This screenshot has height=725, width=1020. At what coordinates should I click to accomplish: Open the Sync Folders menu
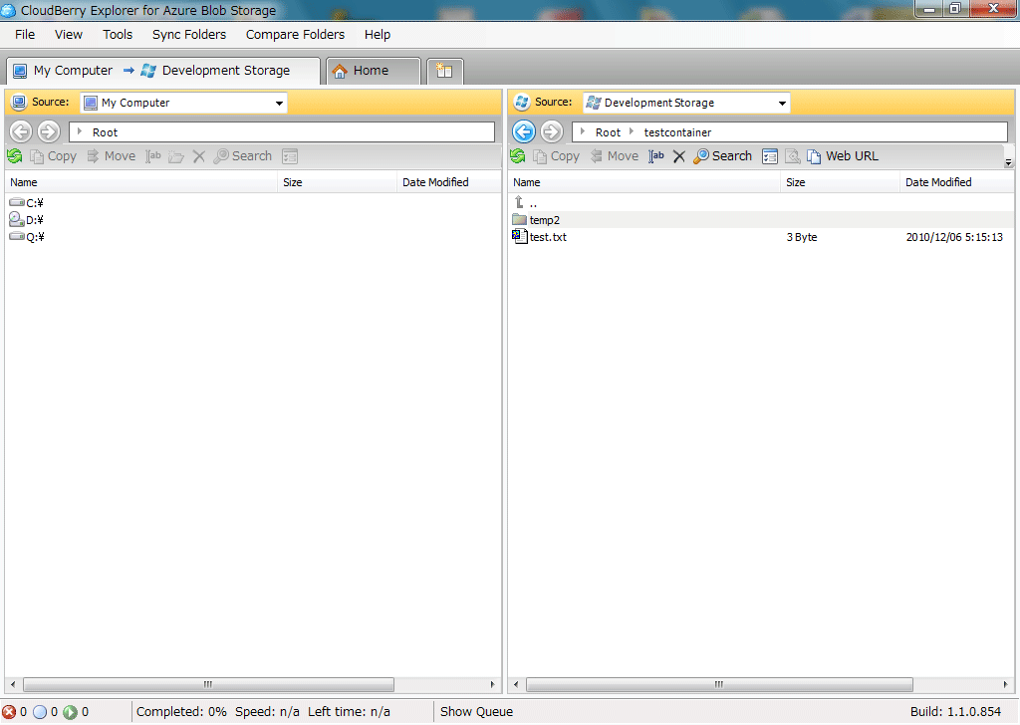click(189, 35)
